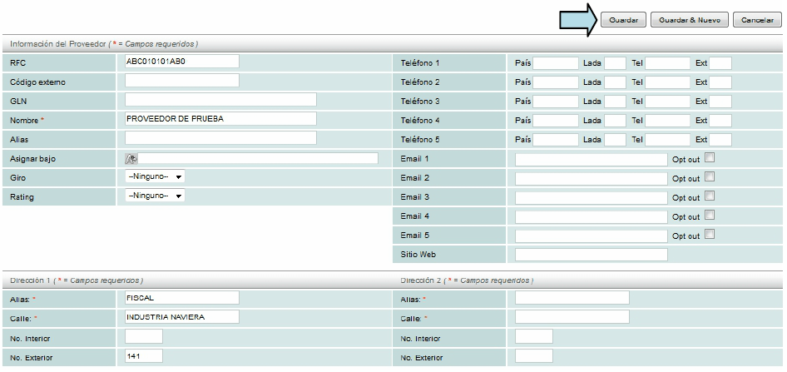Tick Opt out checkbox for Email 5

[x=710, y=235]
